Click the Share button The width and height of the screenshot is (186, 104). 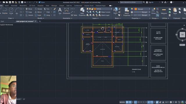pos(42,2)
